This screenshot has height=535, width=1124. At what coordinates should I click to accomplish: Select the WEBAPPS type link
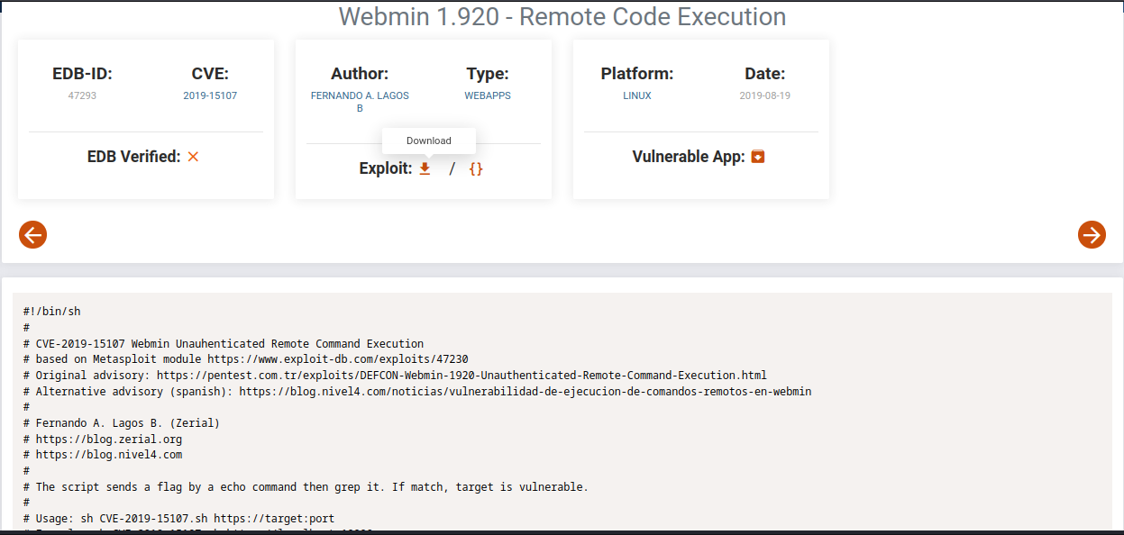488,95
